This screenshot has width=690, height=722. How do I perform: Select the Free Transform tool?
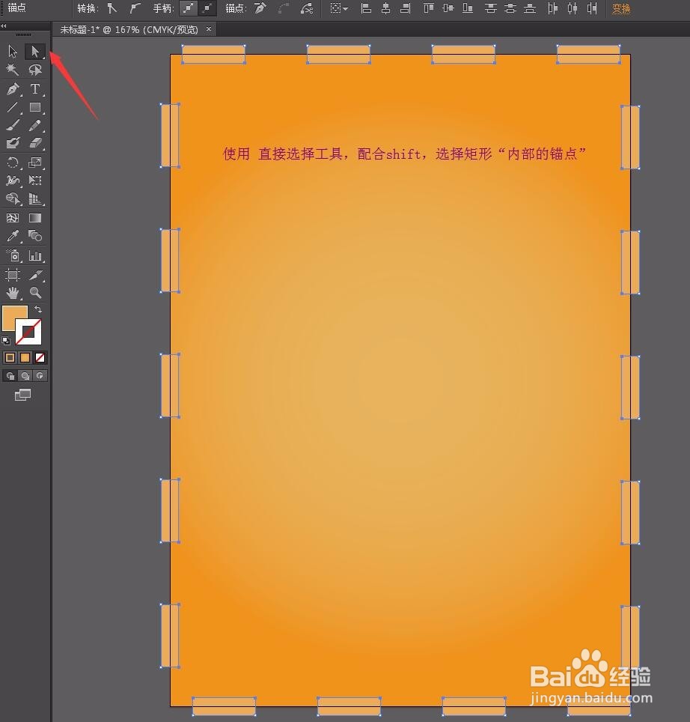click(35, 180)
